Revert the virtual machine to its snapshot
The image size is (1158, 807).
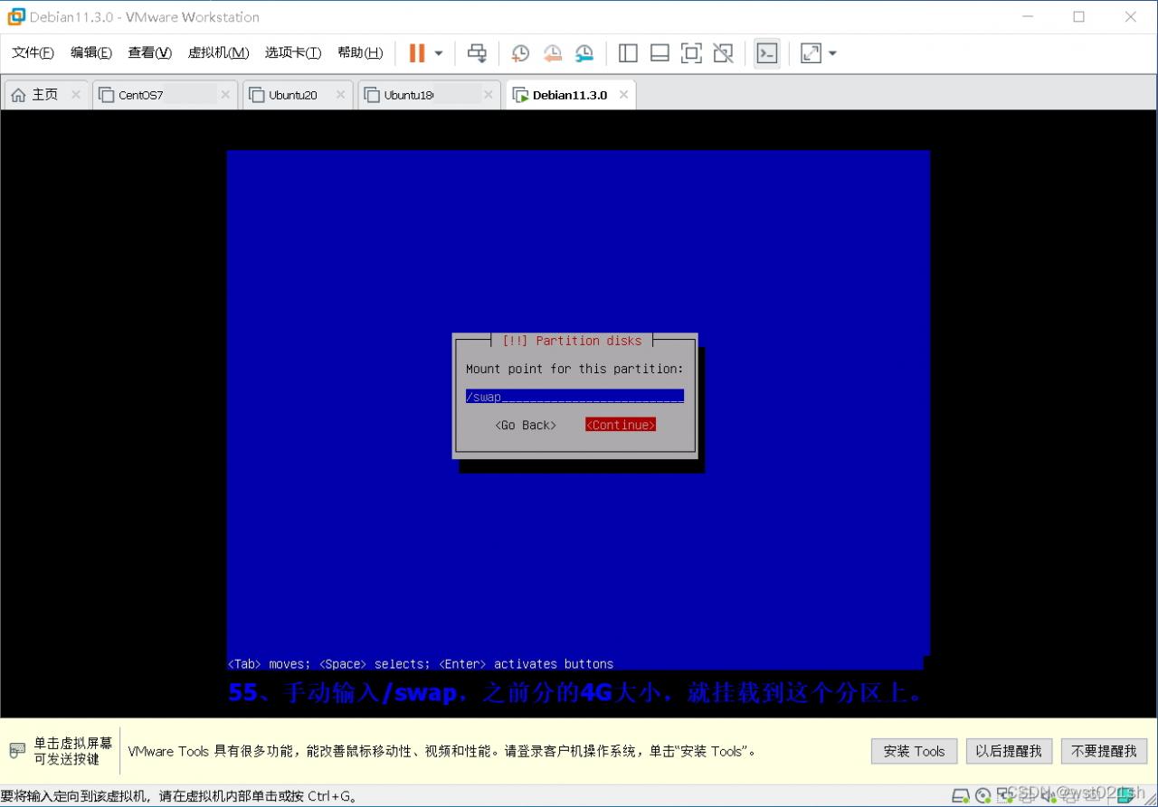click(553, 53)
